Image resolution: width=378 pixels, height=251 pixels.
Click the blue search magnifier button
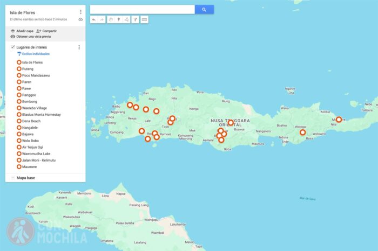coord(204,10)
